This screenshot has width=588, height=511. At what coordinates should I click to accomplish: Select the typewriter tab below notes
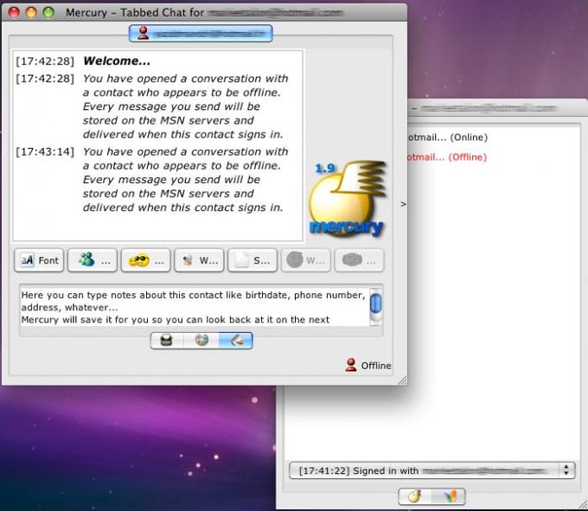(x=167, y=341)
